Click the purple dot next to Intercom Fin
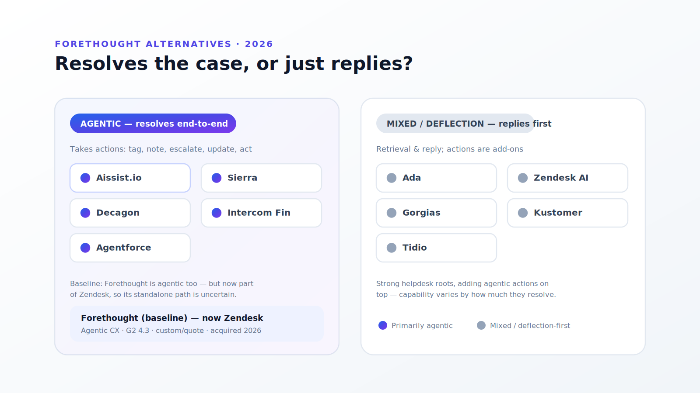 (x=217, y=213)
